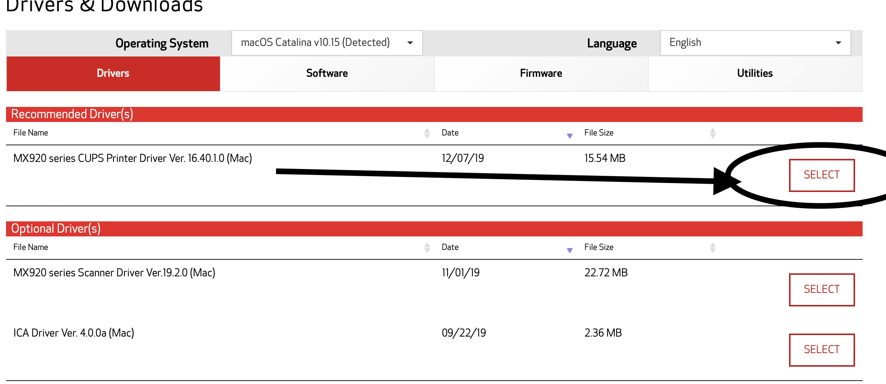Select the ICA Driver Ver. 4.0.0a download

click(822, 350)
